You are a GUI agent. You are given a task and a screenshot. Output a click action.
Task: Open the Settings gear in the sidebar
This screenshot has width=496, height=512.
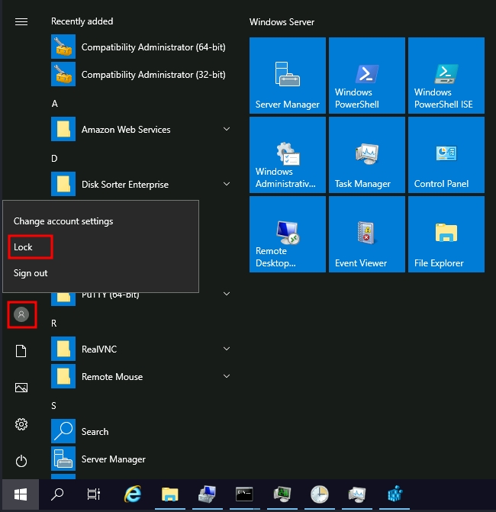[21, 424]
